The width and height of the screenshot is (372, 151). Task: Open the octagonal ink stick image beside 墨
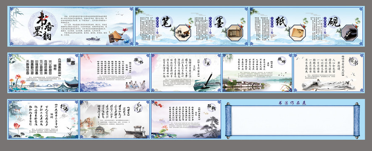pyautogui.click(x=235, y=33)
